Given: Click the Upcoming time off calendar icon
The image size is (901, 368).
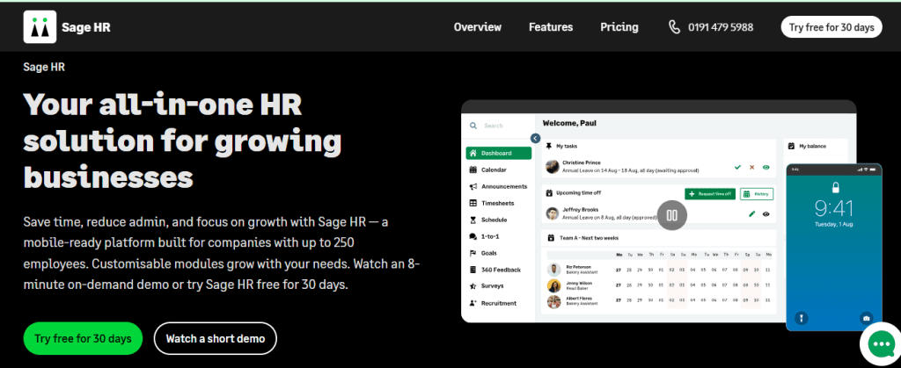Looking at the screenshot, I should tap(549, 193).
